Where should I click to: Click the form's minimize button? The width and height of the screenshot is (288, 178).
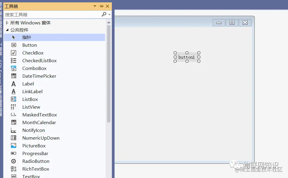219,23
